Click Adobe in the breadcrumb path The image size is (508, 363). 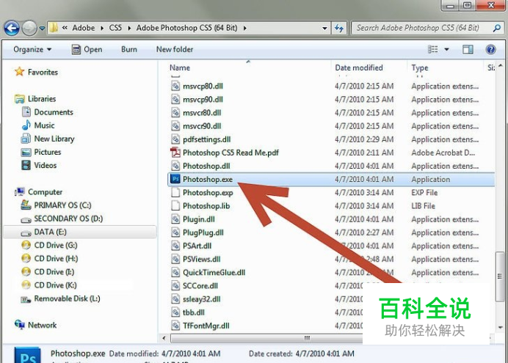tap(84, 28)
